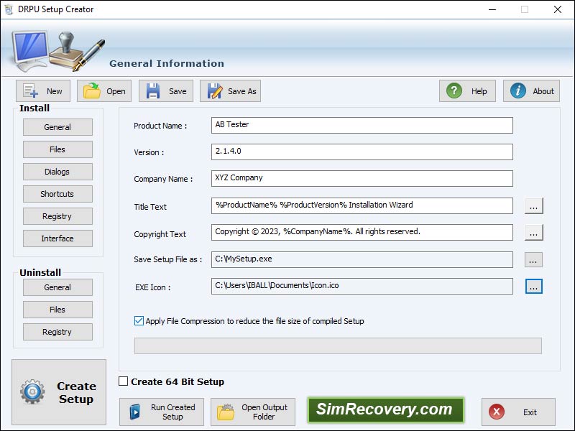Select Registry under the Uninstall section
Viewport: 575px width, 431px height.
tap(57, 331)
